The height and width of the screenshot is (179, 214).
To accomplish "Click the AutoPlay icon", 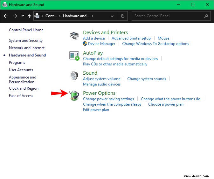I will pos(74,56).
